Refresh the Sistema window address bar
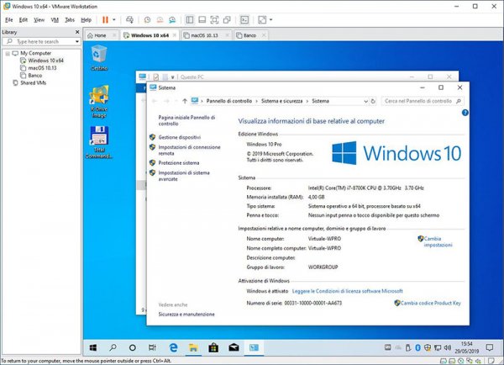The height and width of the screenshot is (365, 504). click(373, 102)
